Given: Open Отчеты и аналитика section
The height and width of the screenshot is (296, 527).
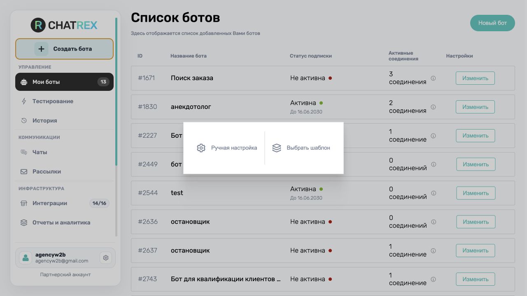Looking at the screenshot, I should (x=64, y=222).
